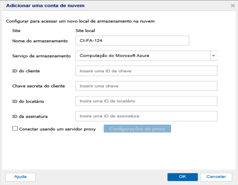The width and height of the screenshot is (238, 185).
Task: Click the Ajuda button
Action: point(21,177)
